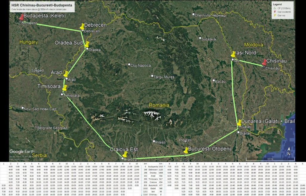This screenshot has width=306, height=196.
Task: Click the Pitești city marker dot
Action: point(154,141)
